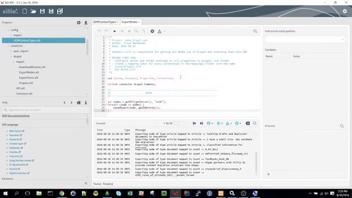
Task: Click the Save As icon in the header
Action: coord(51,11)
